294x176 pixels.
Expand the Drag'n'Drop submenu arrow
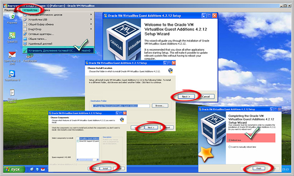point(91,29)
